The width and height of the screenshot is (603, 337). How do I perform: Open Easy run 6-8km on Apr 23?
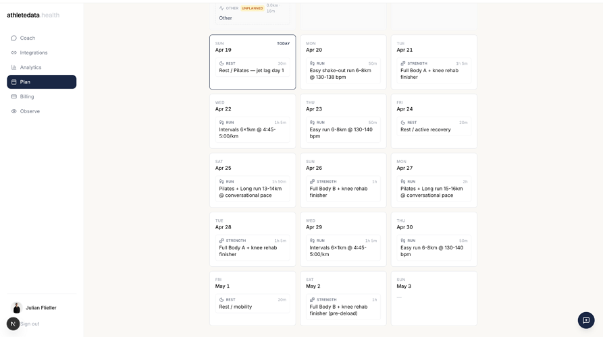click(344, 129)
